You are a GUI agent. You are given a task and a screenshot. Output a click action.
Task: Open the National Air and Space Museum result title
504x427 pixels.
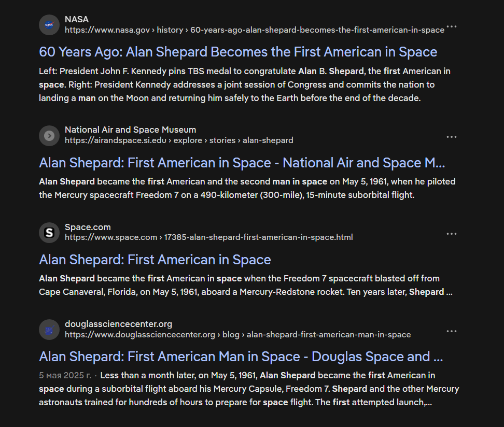(x=242, y=163)
